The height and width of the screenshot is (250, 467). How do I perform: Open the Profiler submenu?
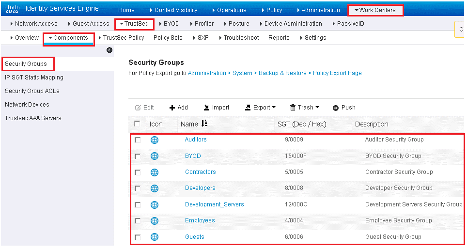point(202,24)
